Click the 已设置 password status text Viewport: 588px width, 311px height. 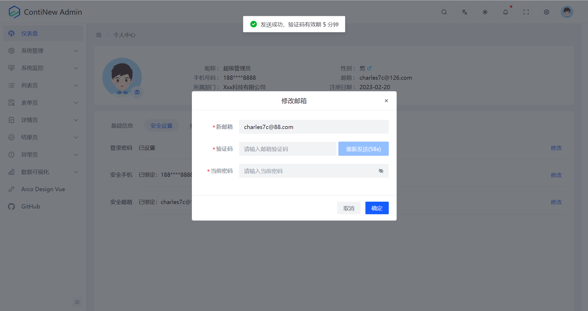[147, 148]
